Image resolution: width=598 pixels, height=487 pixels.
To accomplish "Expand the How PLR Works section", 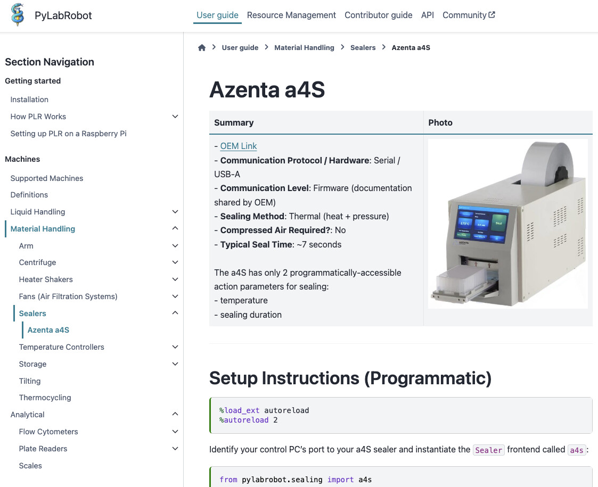I will pyautogui.click(x=175, y=117).
